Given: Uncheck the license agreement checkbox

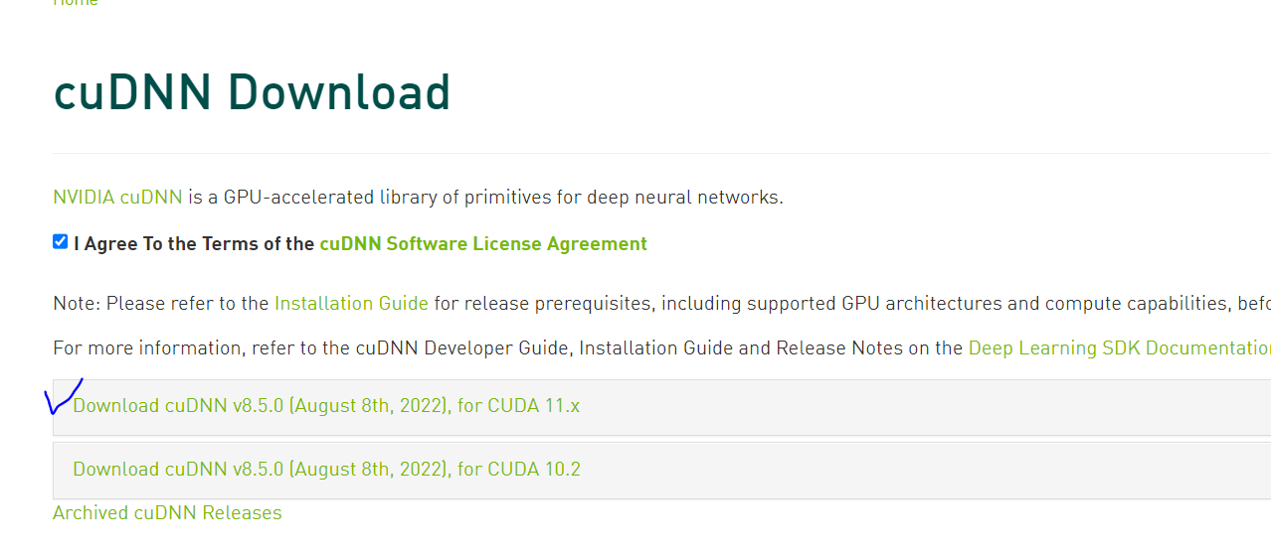Looking at the screenshot, I should pyautogui.click(x=61, y=241).
